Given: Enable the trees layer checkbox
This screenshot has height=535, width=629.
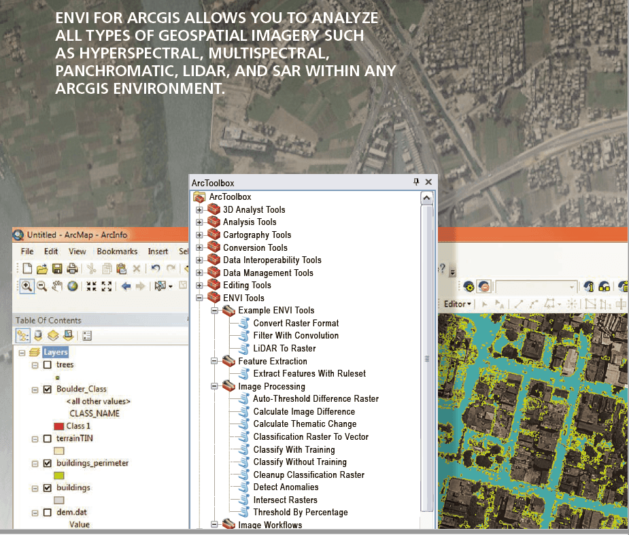Looking at the screenshot, I should click(48, 364).
